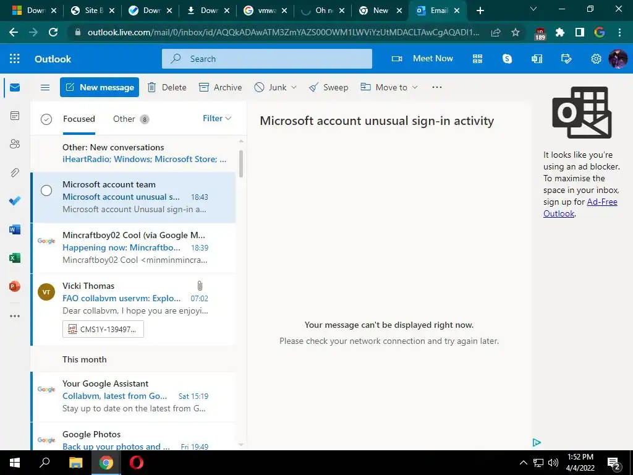Open the More actions ellipsis in toolbar
Screen dimensions: 633x475
coord(437,87)
